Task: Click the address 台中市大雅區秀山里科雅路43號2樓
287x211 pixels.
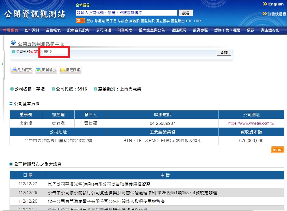Action: pos(58,141)
